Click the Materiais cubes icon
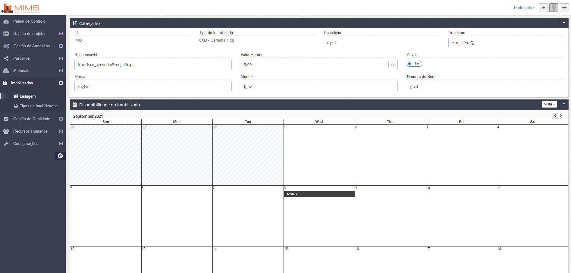 pyautogui.click(x=6, y=71)
